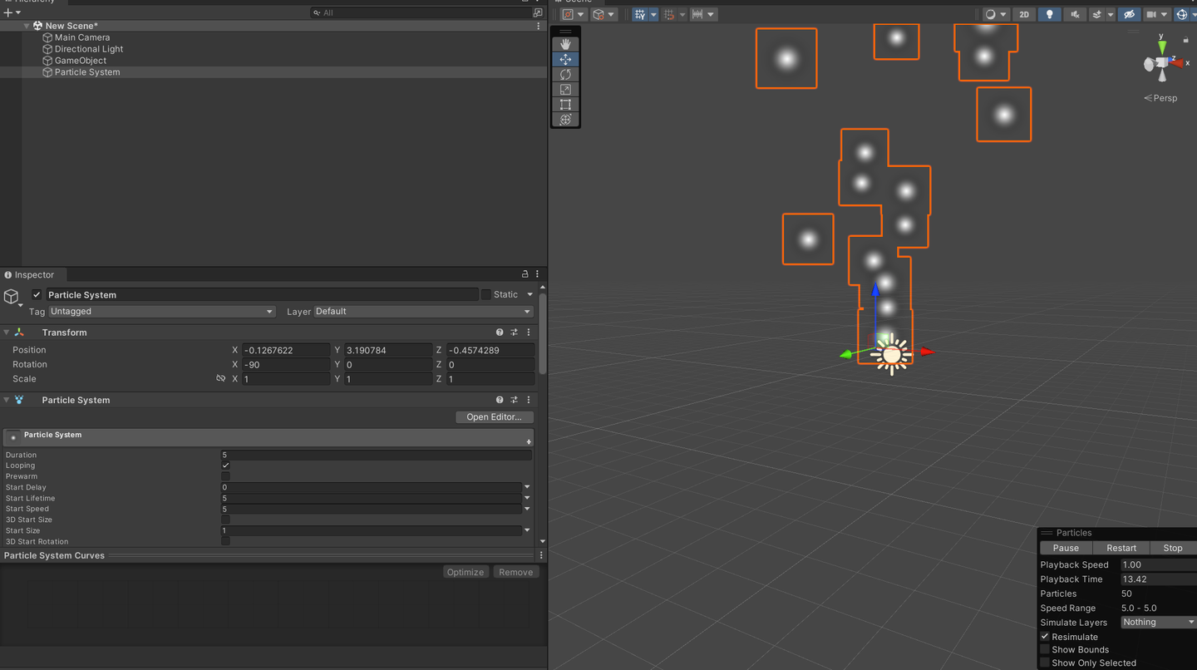The image size is (1197, 670).
Task: Switch to the Scene view tab
Action: 574,1
